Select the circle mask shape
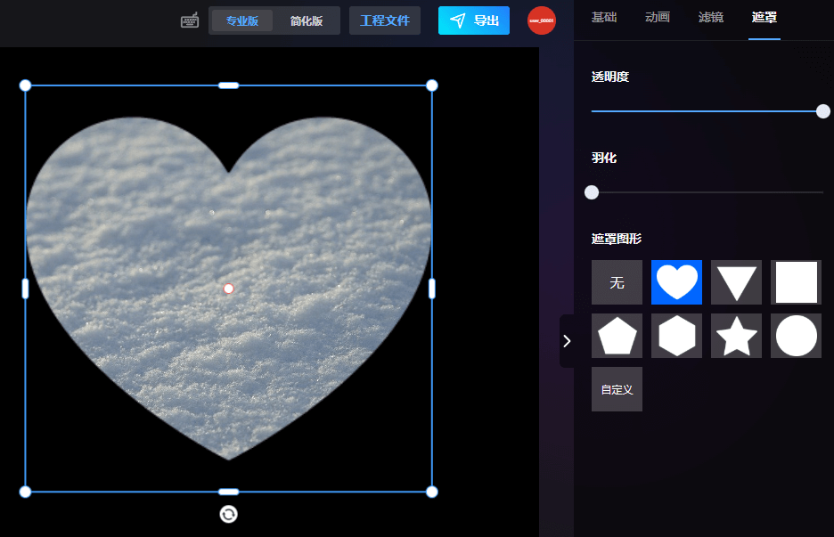The height and width of the screenshot is (537, 834). (x=796, y=336)
